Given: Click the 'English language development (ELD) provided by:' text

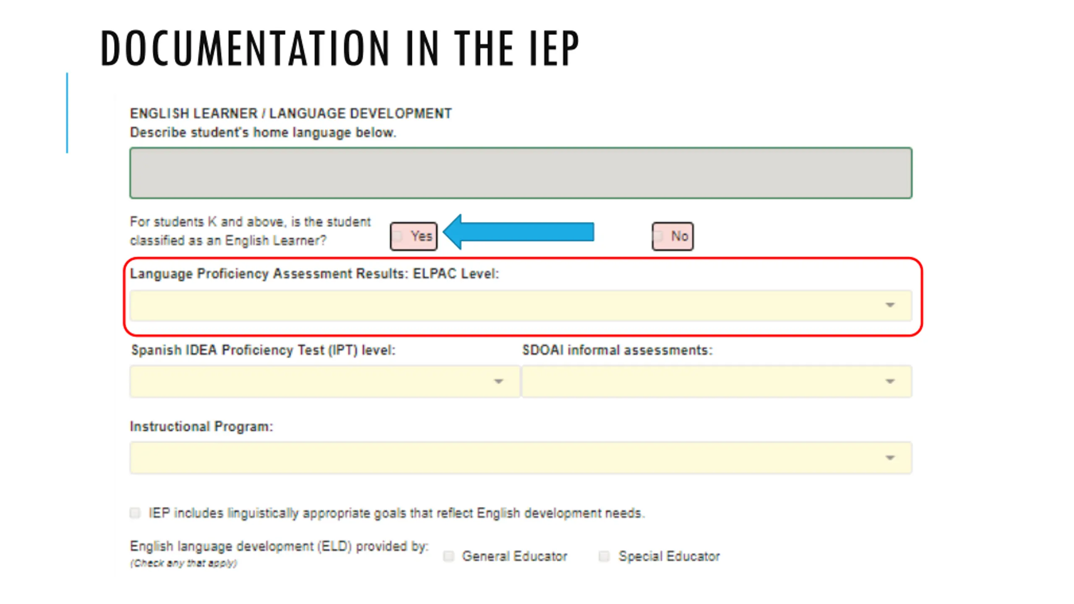Looking at the screenshot, I should [x=279, y=546].
